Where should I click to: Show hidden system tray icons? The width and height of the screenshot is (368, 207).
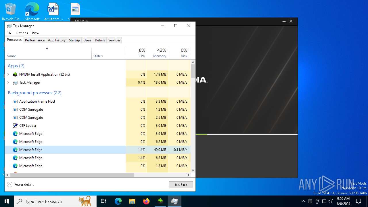coord(303,201)
